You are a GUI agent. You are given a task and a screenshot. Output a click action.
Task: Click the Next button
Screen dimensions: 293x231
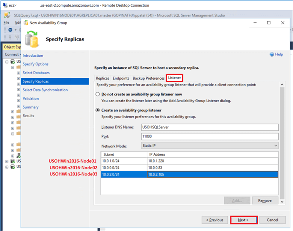pyautogui.click(x=244, y=220)
